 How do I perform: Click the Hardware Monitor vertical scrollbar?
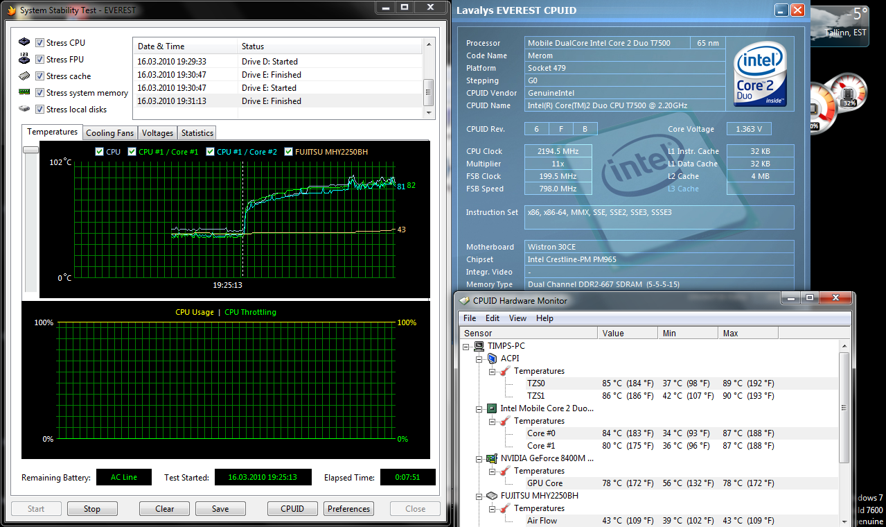click(x=844, y=433)
